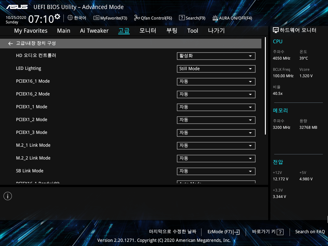Select the M.2_2 Link Mode label
This screenshot has width=328, height=246.
tap(33, 158)
